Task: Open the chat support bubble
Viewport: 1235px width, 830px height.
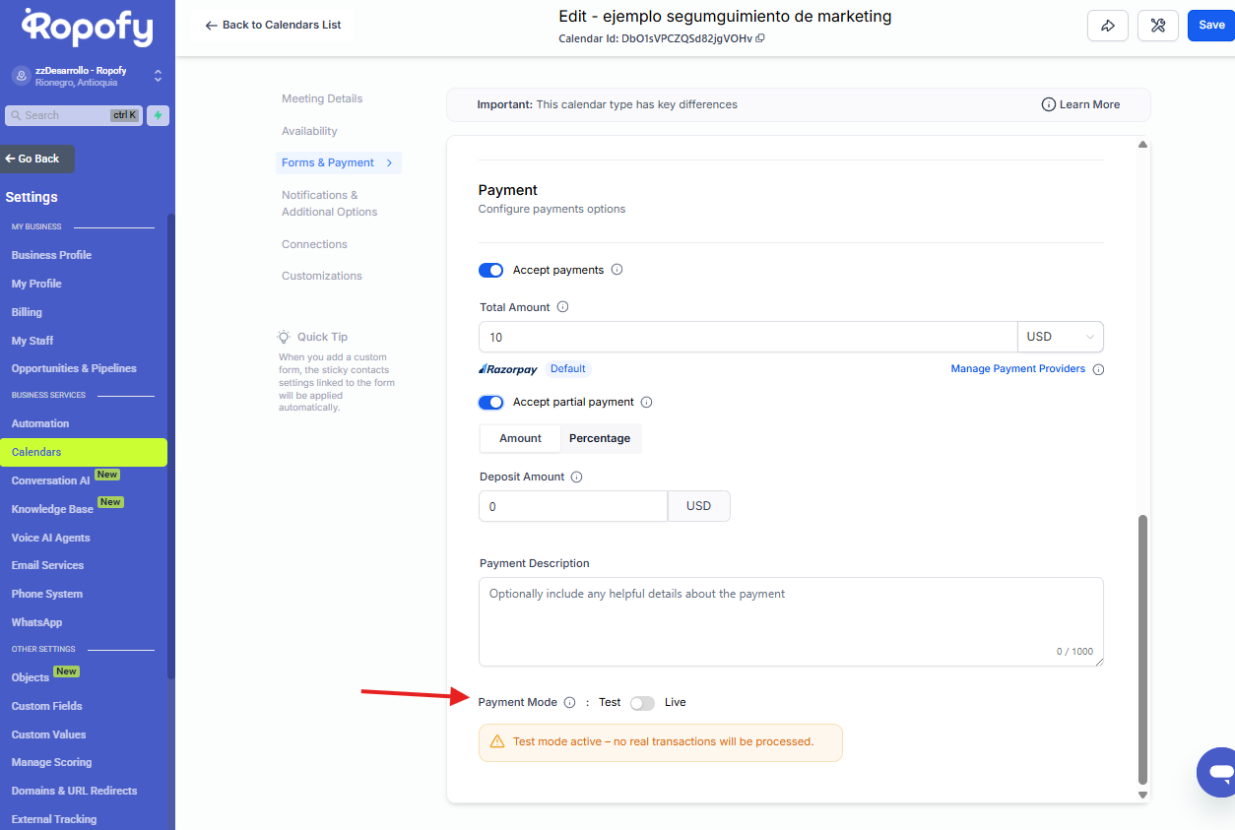Action: pos(1219,772)
